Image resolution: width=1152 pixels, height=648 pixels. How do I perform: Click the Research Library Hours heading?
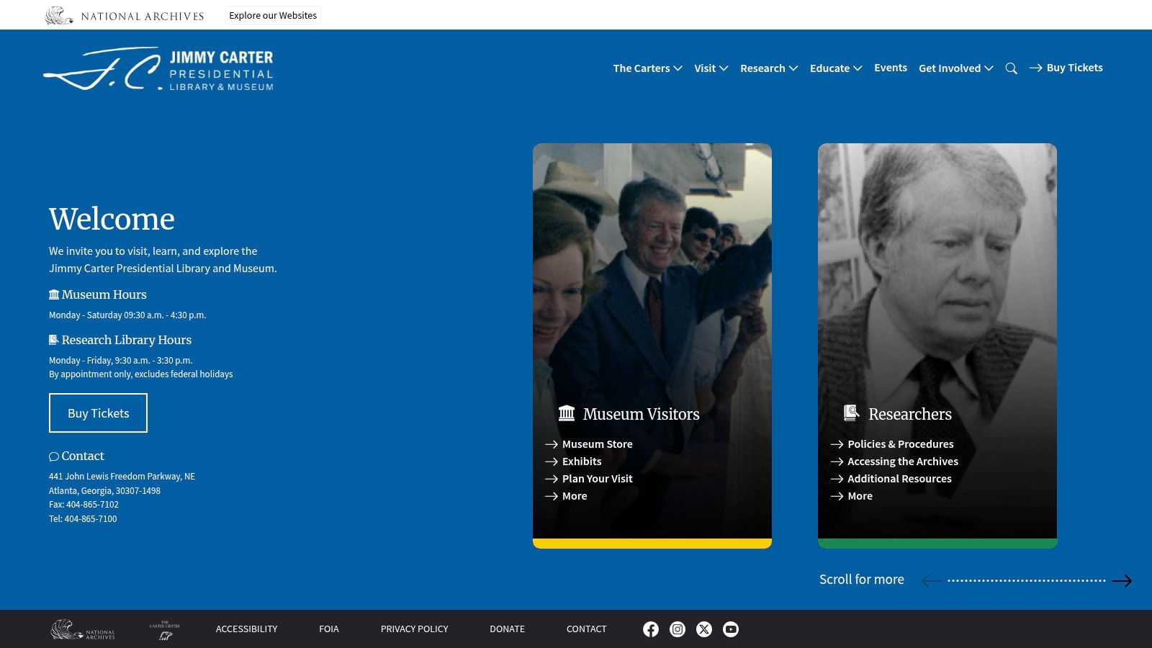[127, 340]
